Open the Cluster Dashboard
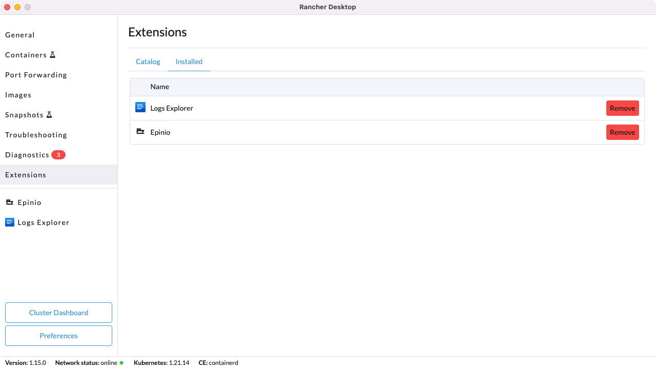Viewport: 656px width, 369px height. coord(58,313)
